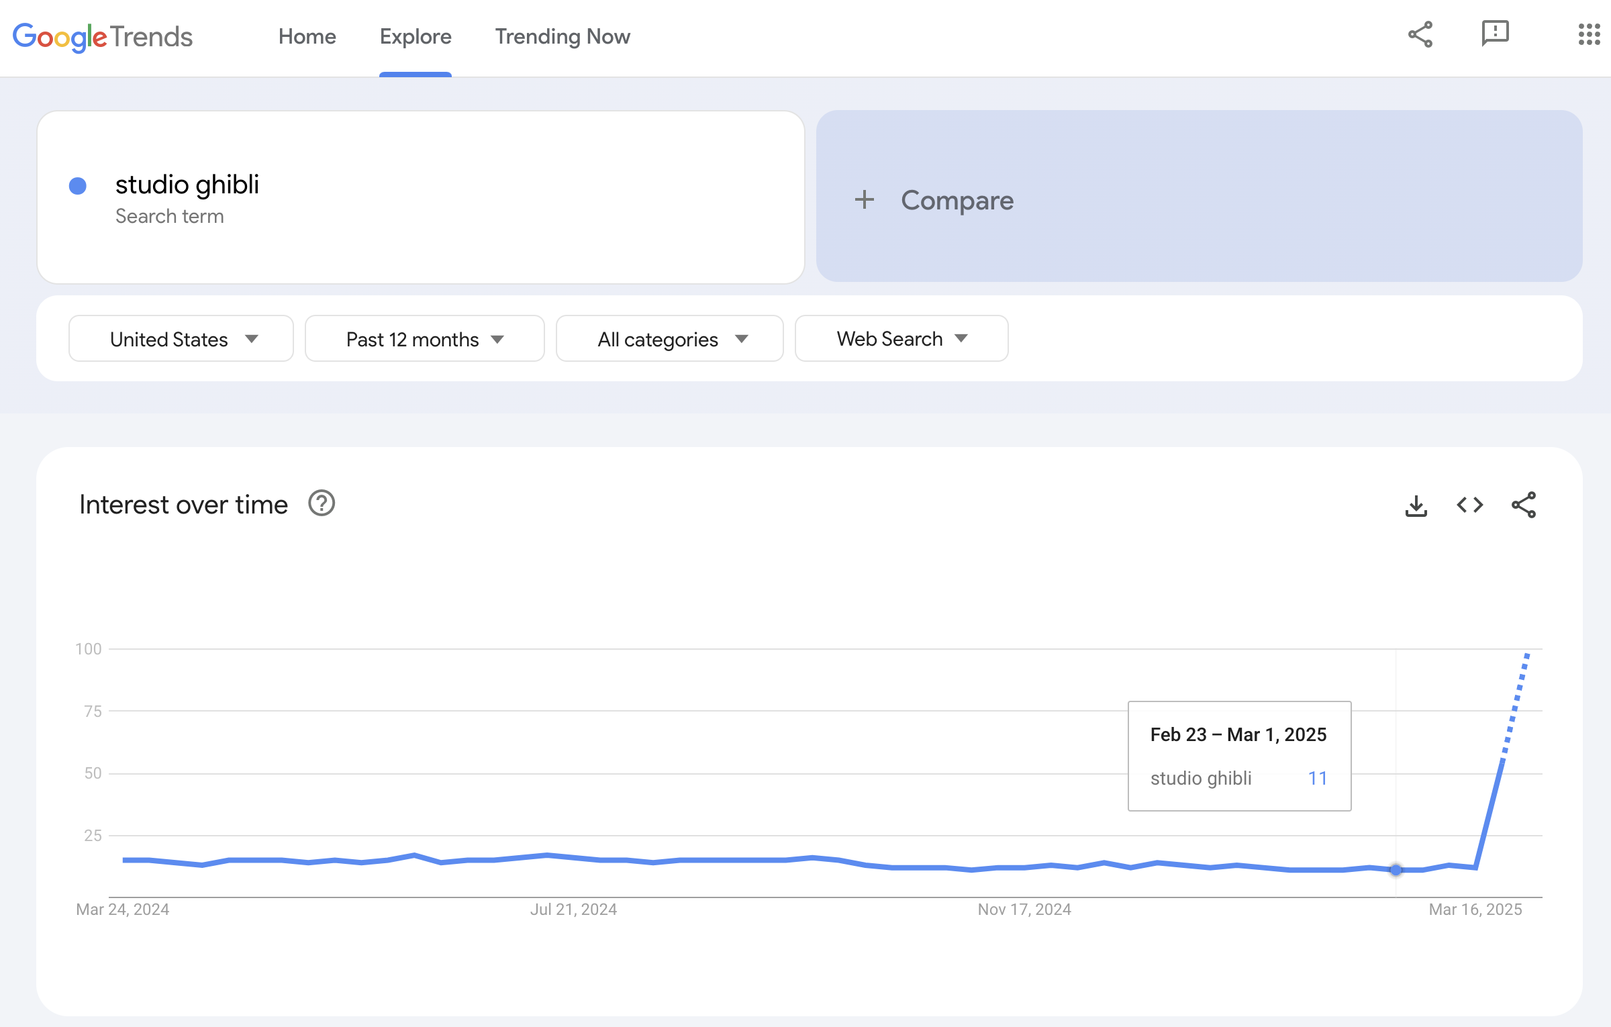The width and height of the screenshot is (1611, 1027).
Task: Expand the All categories dropdown
Action: 670,339
